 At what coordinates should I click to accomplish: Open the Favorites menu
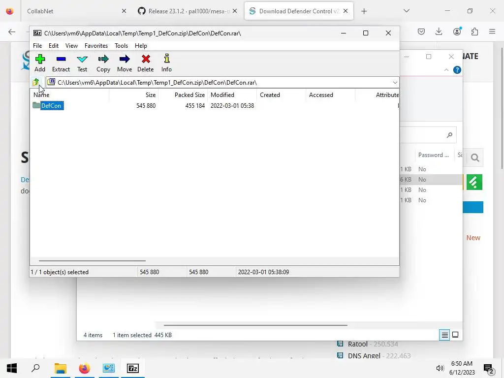click(96, 46)
